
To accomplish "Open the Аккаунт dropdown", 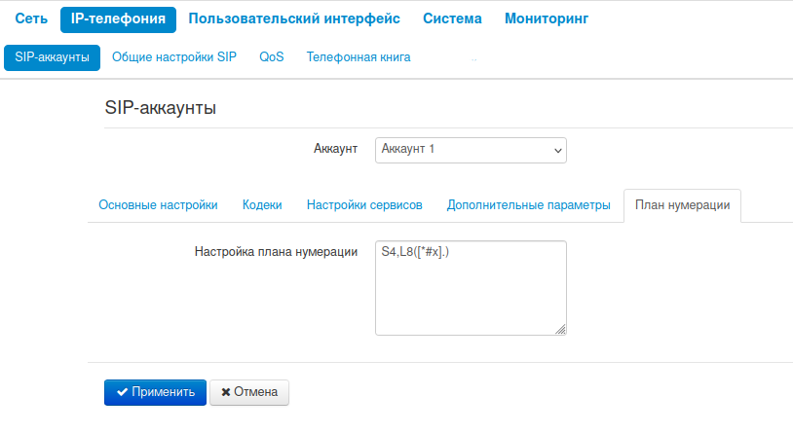I will 470,150.
